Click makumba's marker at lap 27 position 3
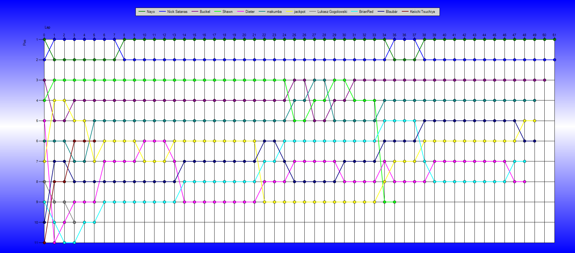The width and height of the screenshot is (575, 253). [x=314, y=80]
